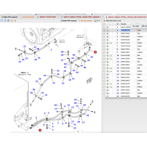This screenshot has width=147, height=147.
Task: Toggle the select-all checkbox in table header
Action: tap(104, 24)
